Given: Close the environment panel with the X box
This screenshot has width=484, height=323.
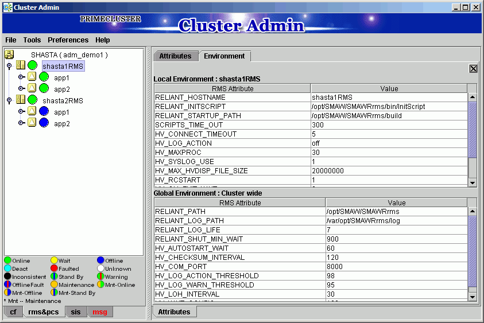Looking at the screenshot, I should (x=473, y=68).
